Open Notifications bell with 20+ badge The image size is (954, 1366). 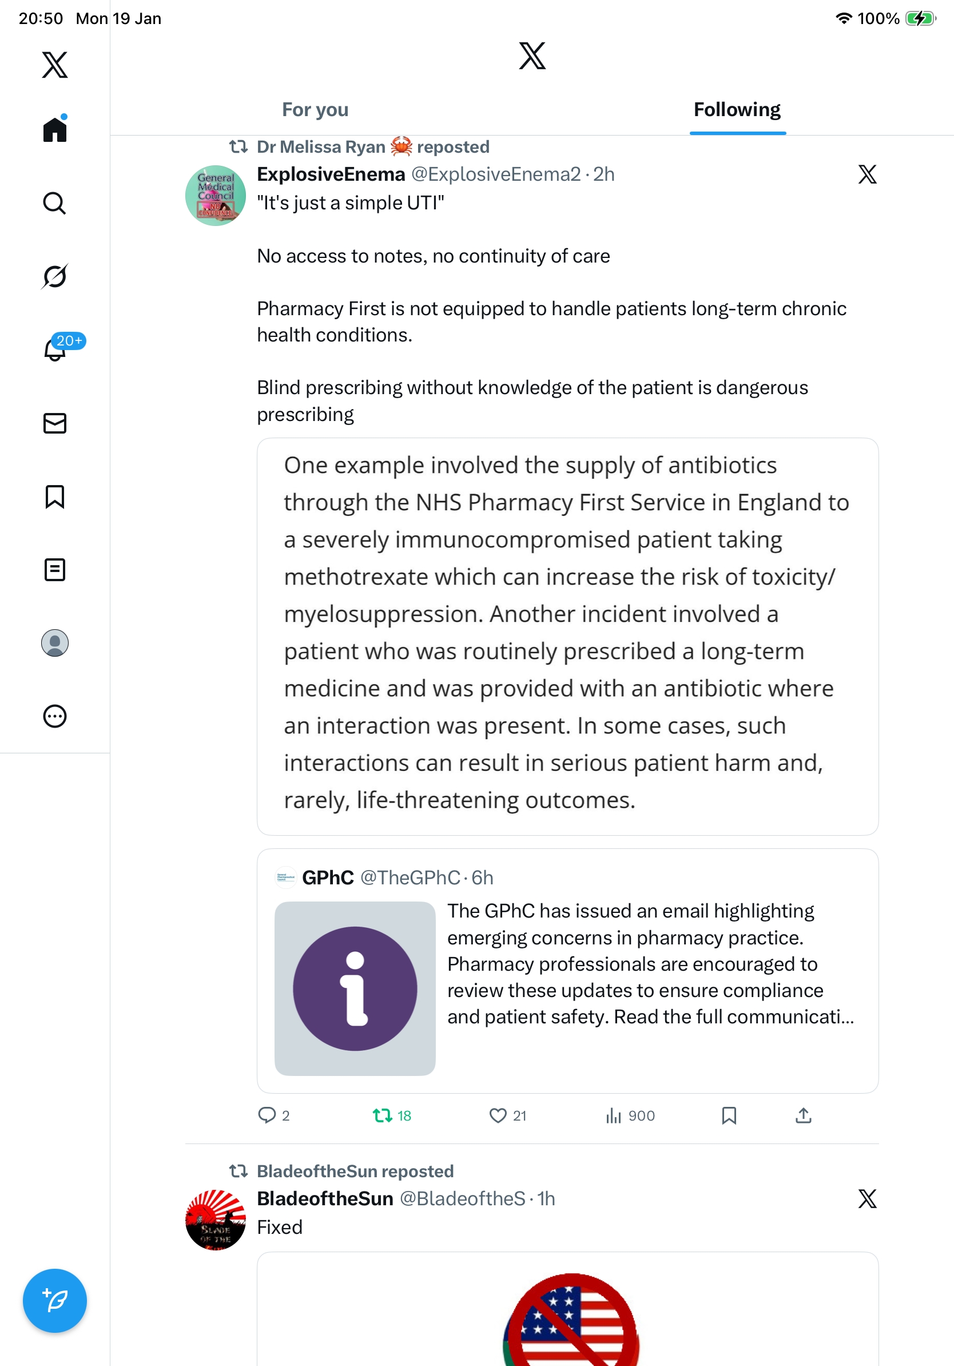(x=56, y=350)
